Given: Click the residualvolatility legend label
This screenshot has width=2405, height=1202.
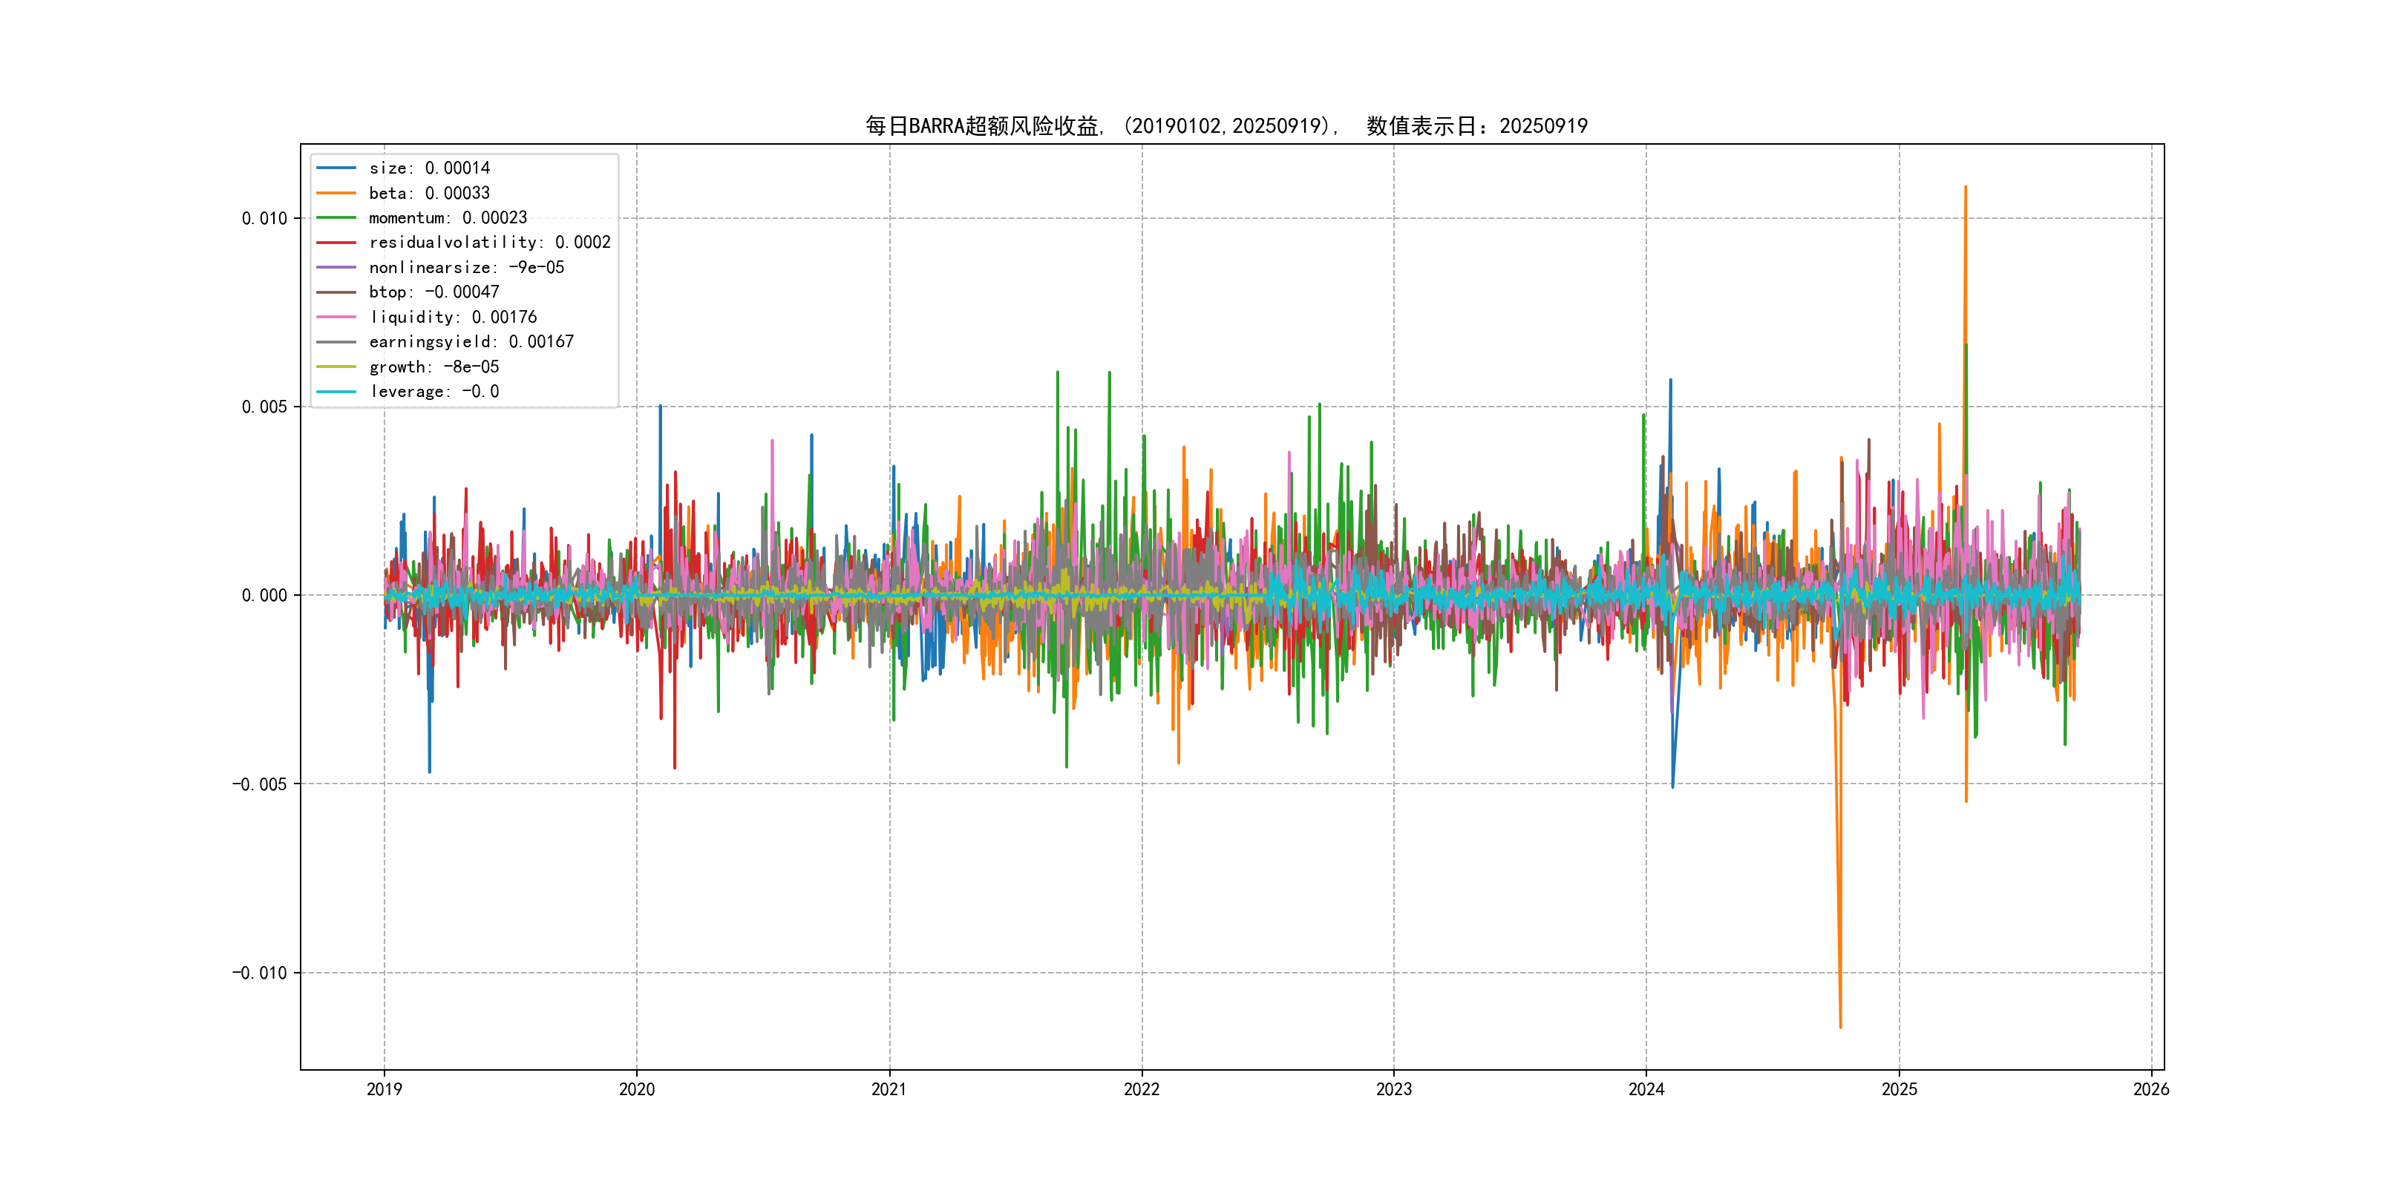Looking at the screenshot, I should point(489,243).
